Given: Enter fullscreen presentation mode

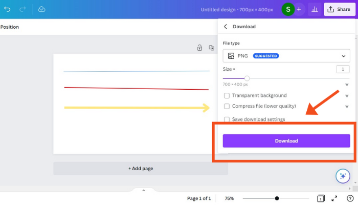Looking at the screenshot, I should tap(334, 198).
